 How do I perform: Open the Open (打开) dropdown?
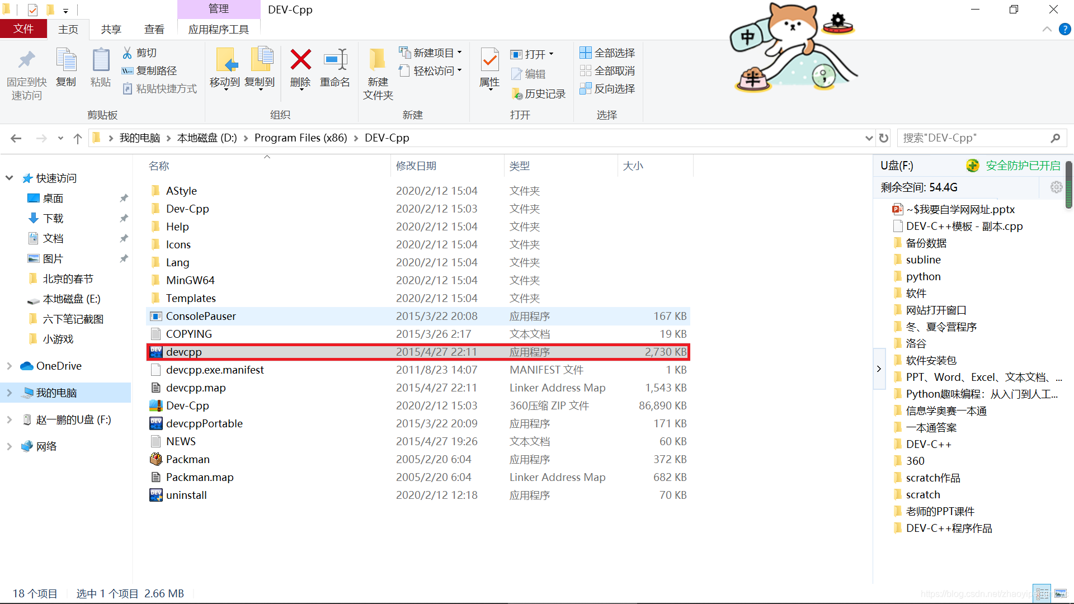(532, 54)
